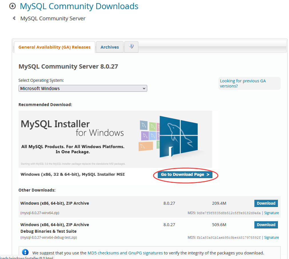289x259 pixels.
Task: Open Signature link for winx64-debug-test.zip
Action: pyautogui.click(x=272, y=238)
